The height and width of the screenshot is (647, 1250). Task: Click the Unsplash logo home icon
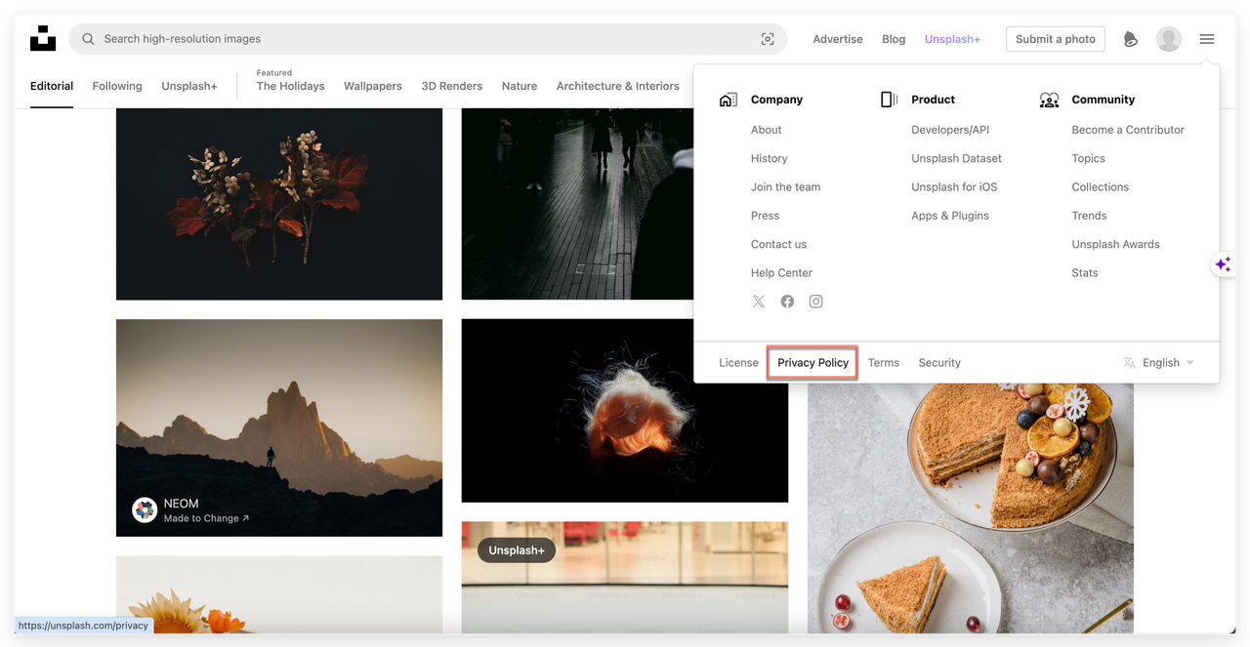43,38
